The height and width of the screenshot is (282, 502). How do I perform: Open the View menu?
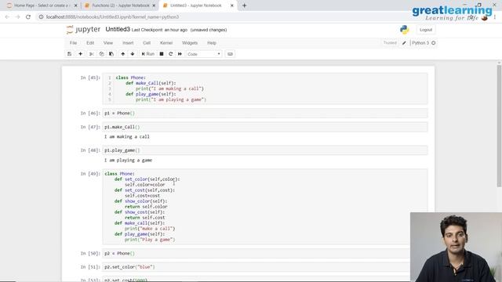pyautogui.click(x=108, y=43)
